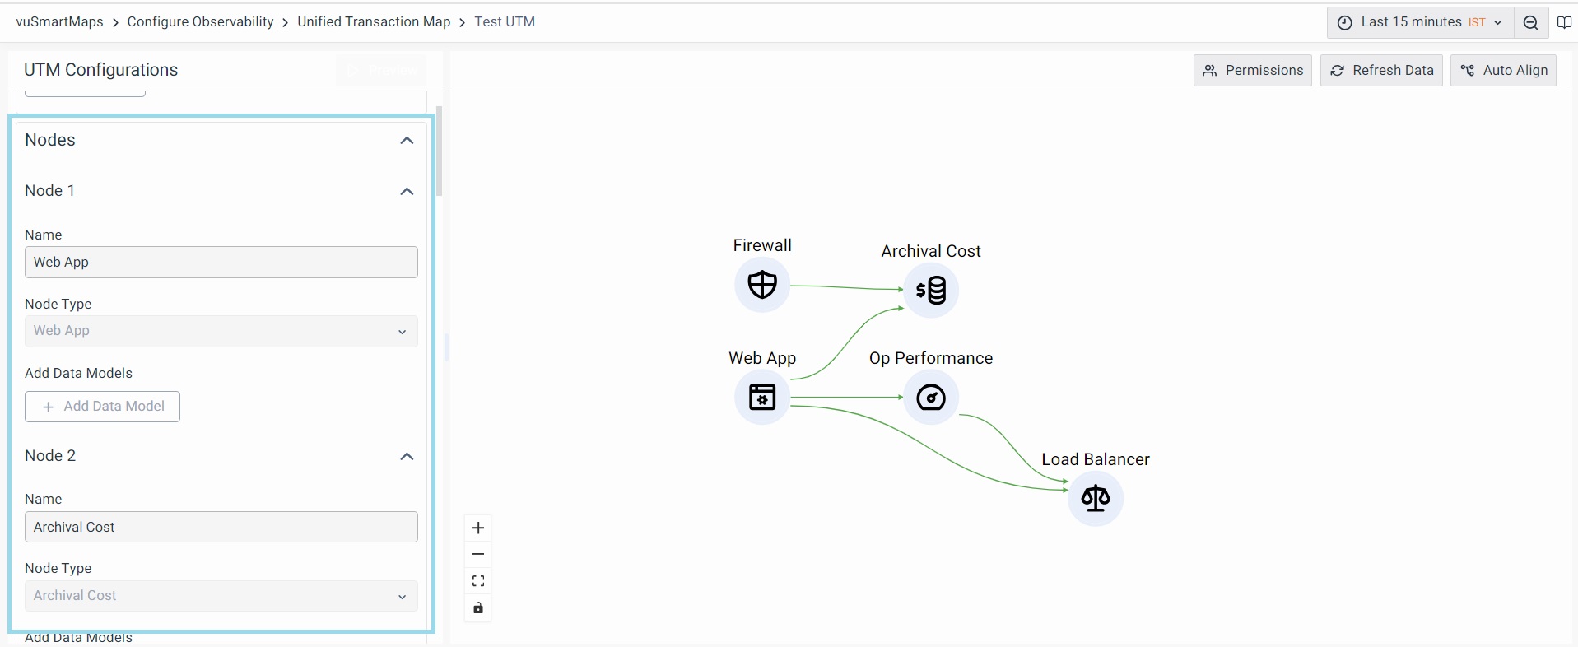Select the Archival Cost database node icon
The height and width of the screenshot is (647, 1578).
tap(931, 290)
